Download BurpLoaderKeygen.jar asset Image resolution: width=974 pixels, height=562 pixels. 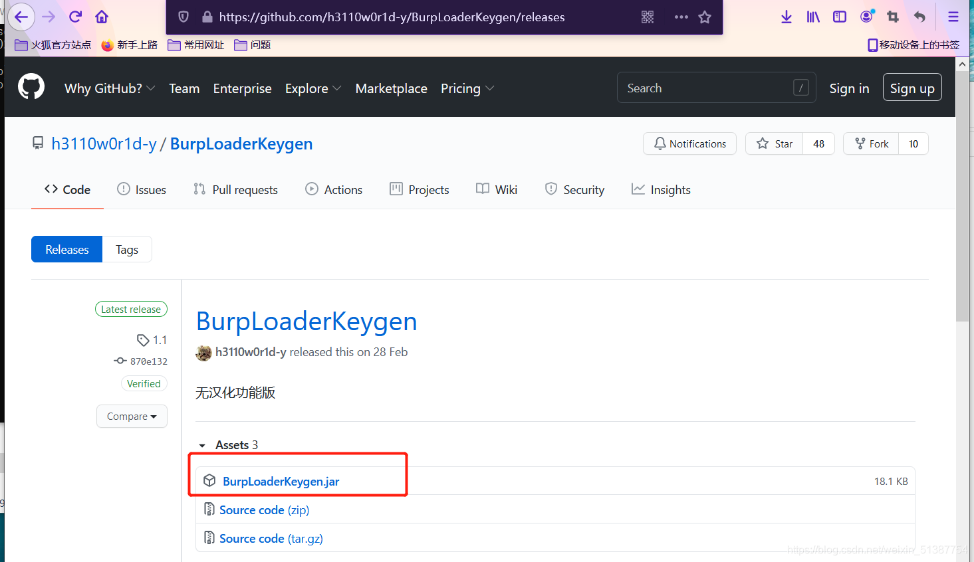[281, 481]
